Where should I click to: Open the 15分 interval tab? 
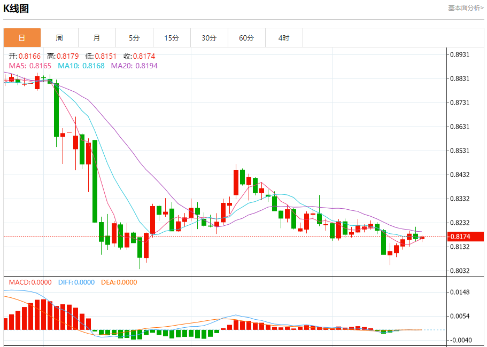pos(172,38)
